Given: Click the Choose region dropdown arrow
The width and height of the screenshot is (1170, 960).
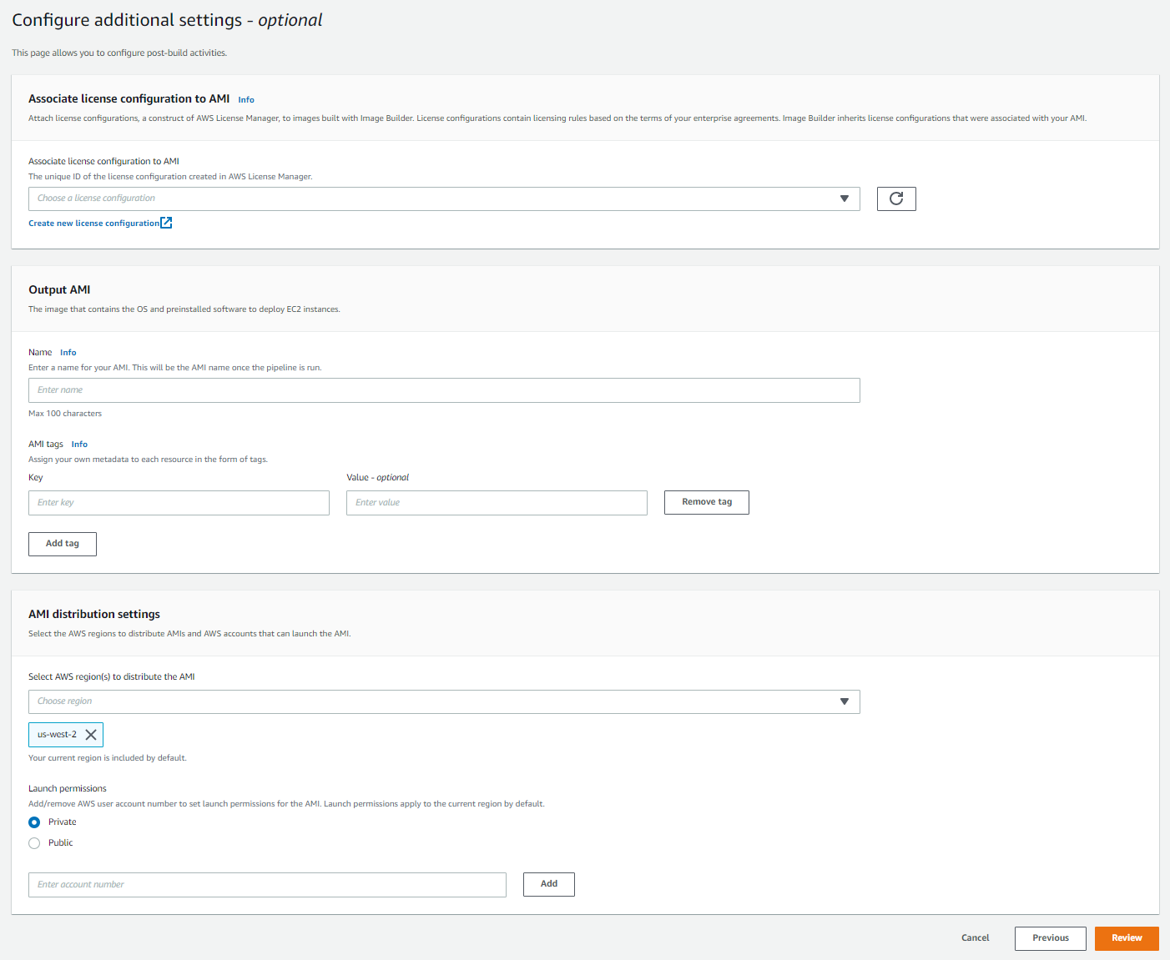Looking at the screenshot, I should pos(845,701).
